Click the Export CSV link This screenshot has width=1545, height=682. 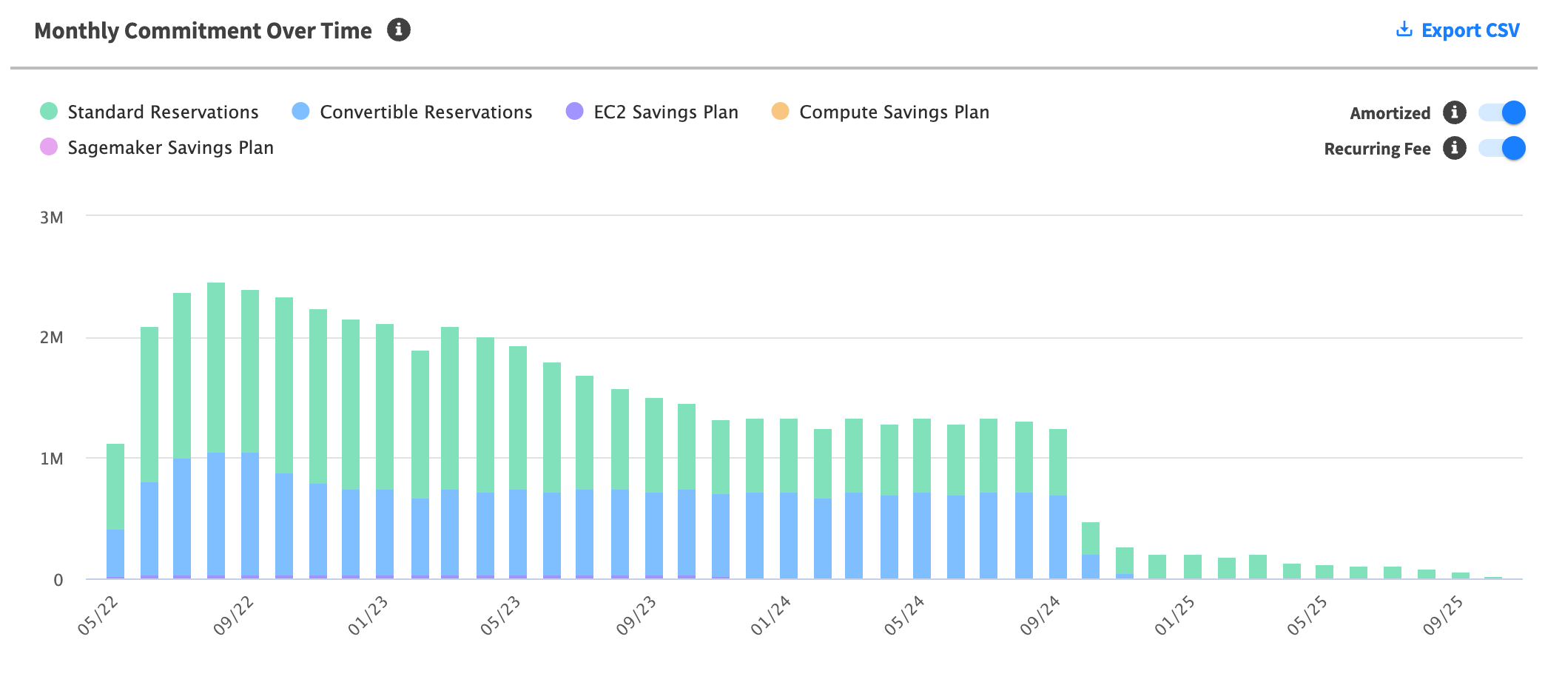pyautogui.click(x=1470, y=30)
